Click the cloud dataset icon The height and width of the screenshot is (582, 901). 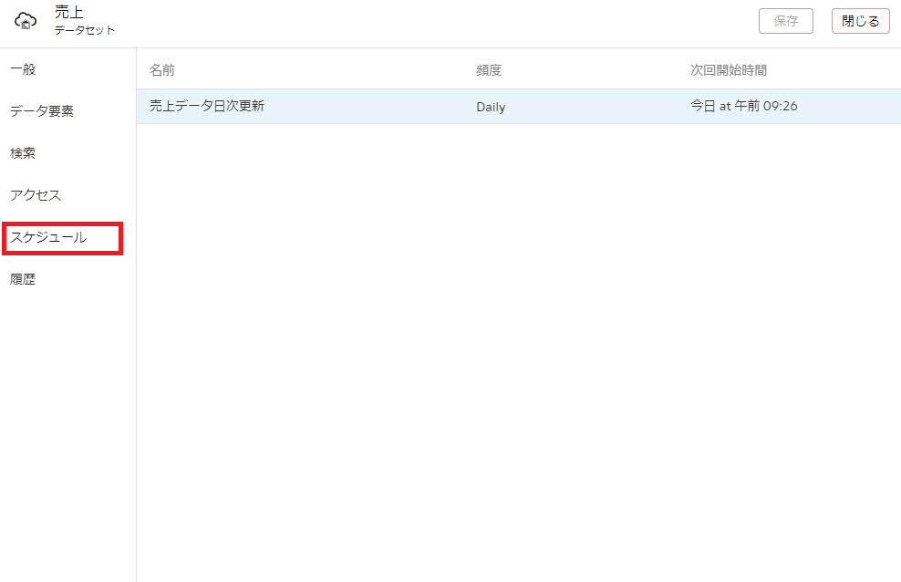click(26, 21)
